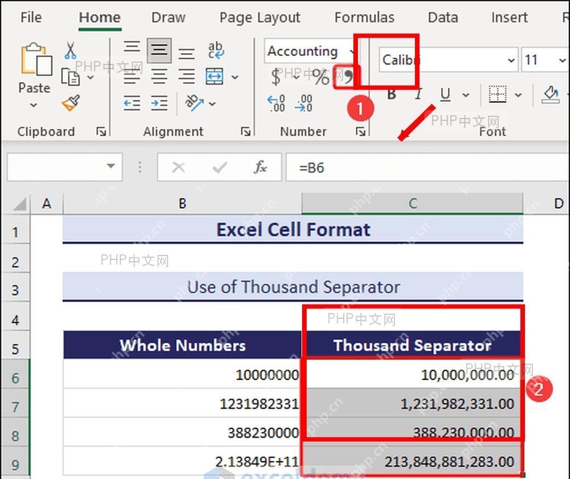Click Decrease Decimal icon
Viewport: 570px width, 479px height.
click(304, 103)
